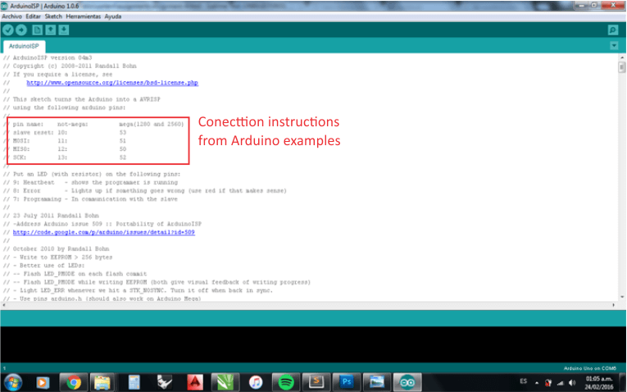
Task: Click the ES language indicator
Action: click(x=523, y=381)
